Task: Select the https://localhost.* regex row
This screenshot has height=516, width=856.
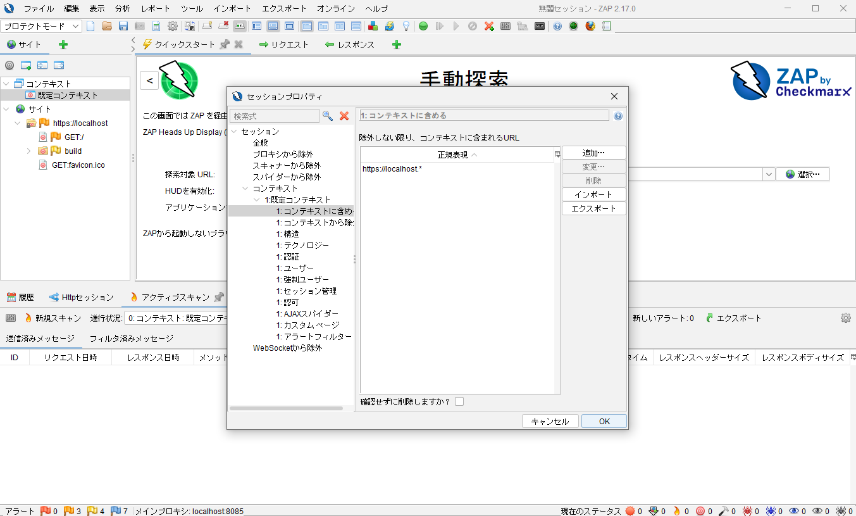Action: coord(457,168)
